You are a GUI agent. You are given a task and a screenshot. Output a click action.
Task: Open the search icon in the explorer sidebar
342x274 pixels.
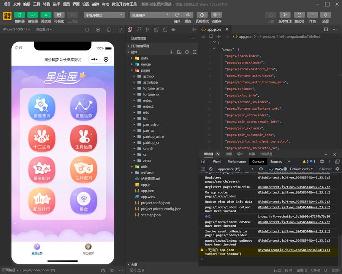tap(139, 29)
